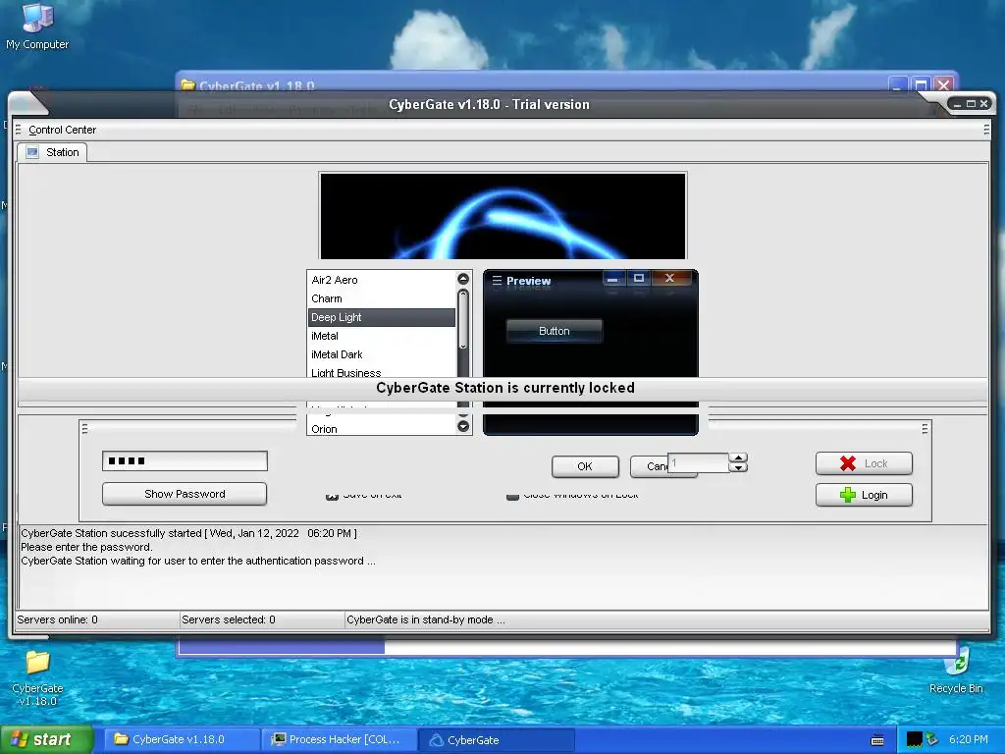Select Charm skin in list

(382, 298)
